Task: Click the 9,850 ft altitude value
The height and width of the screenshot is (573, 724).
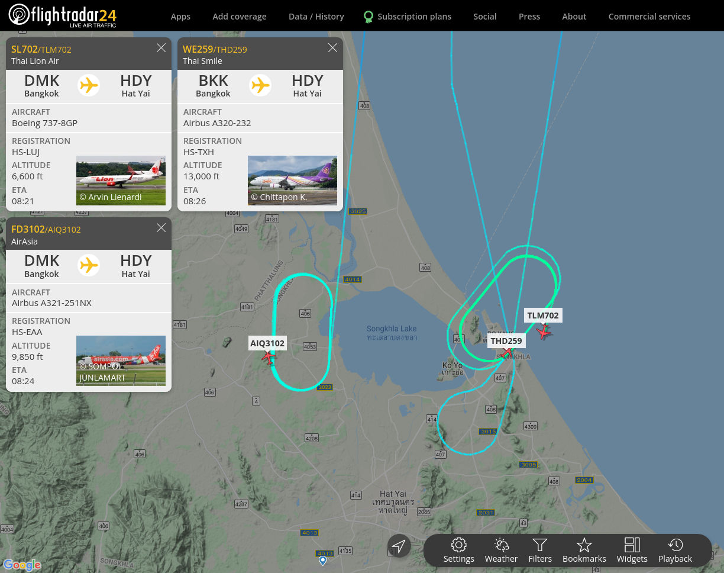Action: [27, 356]
